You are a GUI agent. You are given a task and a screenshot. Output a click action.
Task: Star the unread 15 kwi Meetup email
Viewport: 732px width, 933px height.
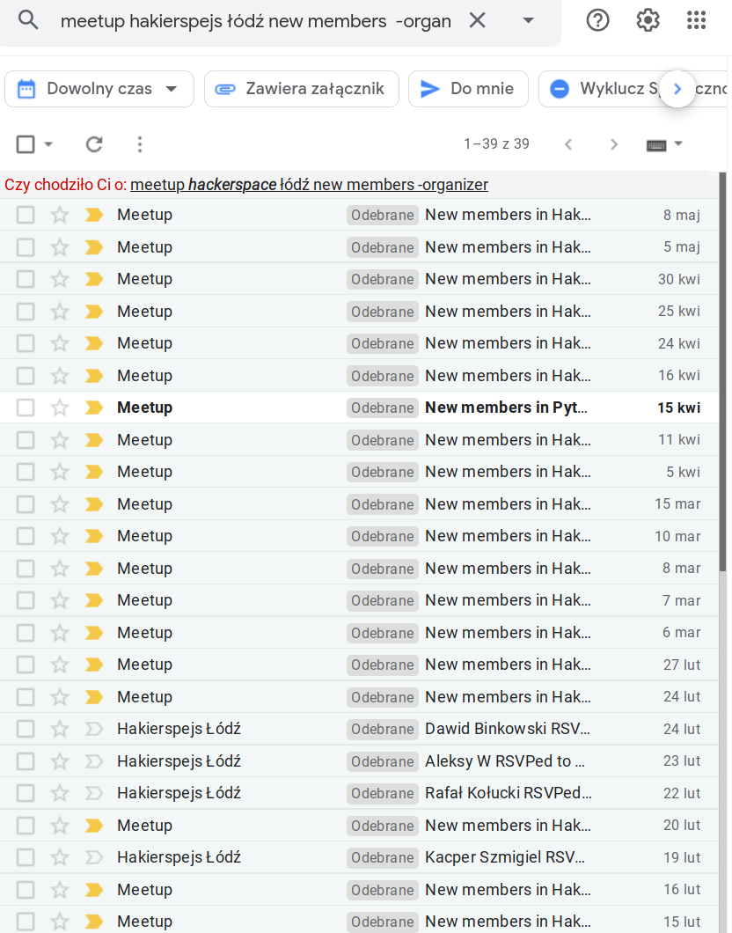coord(60,407)
